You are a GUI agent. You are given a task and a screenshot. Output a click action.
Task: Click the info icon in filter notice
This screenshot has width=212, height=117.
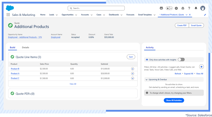point(147,93)
